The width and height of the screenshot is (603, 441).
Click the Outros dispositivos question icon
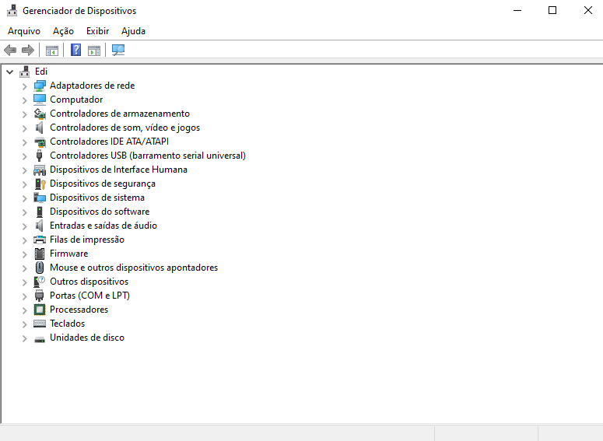(40, 282)
